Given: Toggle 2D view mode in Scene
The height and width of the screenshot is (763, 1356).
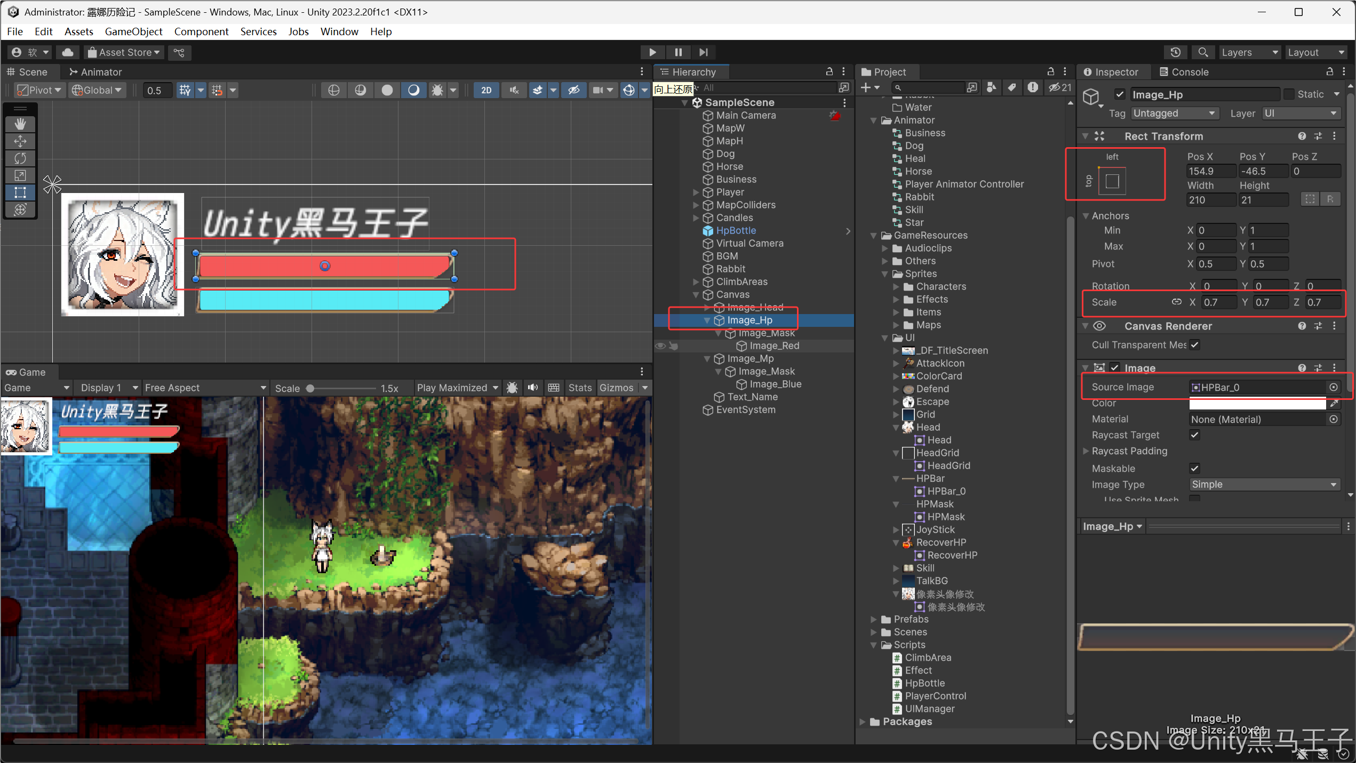Looking at the screenshot, I should (x=486, y=90).
